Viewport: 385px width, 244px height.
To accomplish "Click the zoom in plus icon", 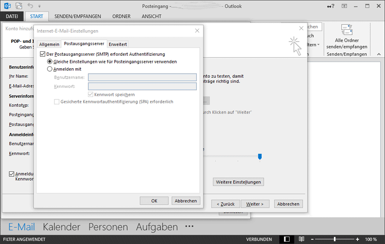I will tap(357, 239).
